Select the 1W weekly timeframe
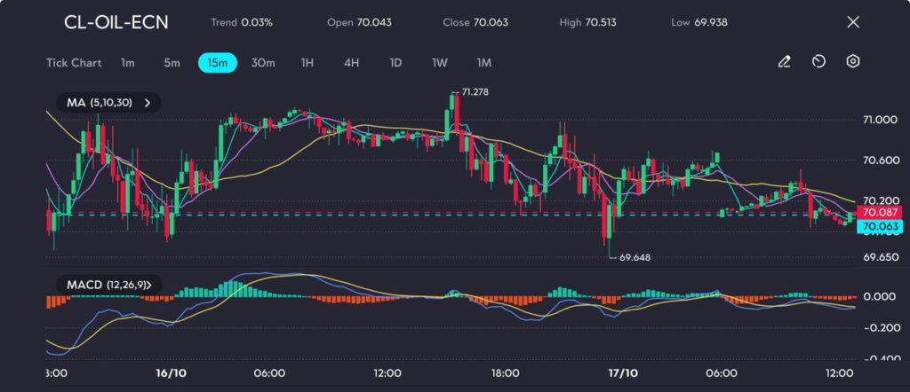Image resolution: width=910 pixels, height=392 pixels. (x=440, y=63)
